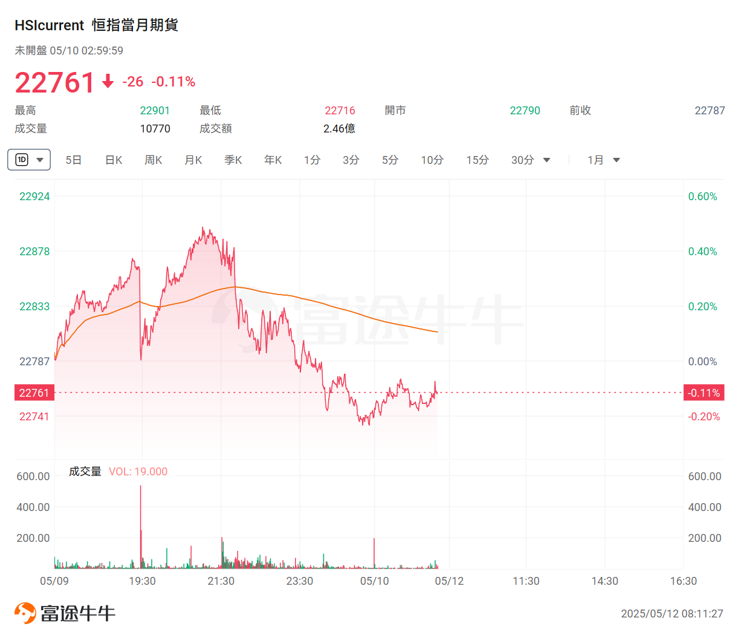Select the 15分 interval
The height and width of the screenshot is (638, 738).
pos(477,160)
